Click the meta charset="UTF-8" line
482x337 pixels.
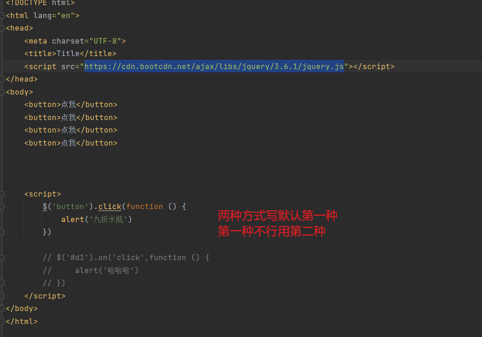tap(75, 41)
